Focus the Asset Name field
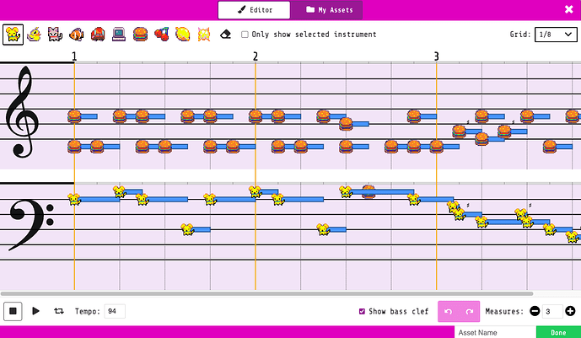The width and height of the screenshot is (581, 338). [x=495, y=332]
